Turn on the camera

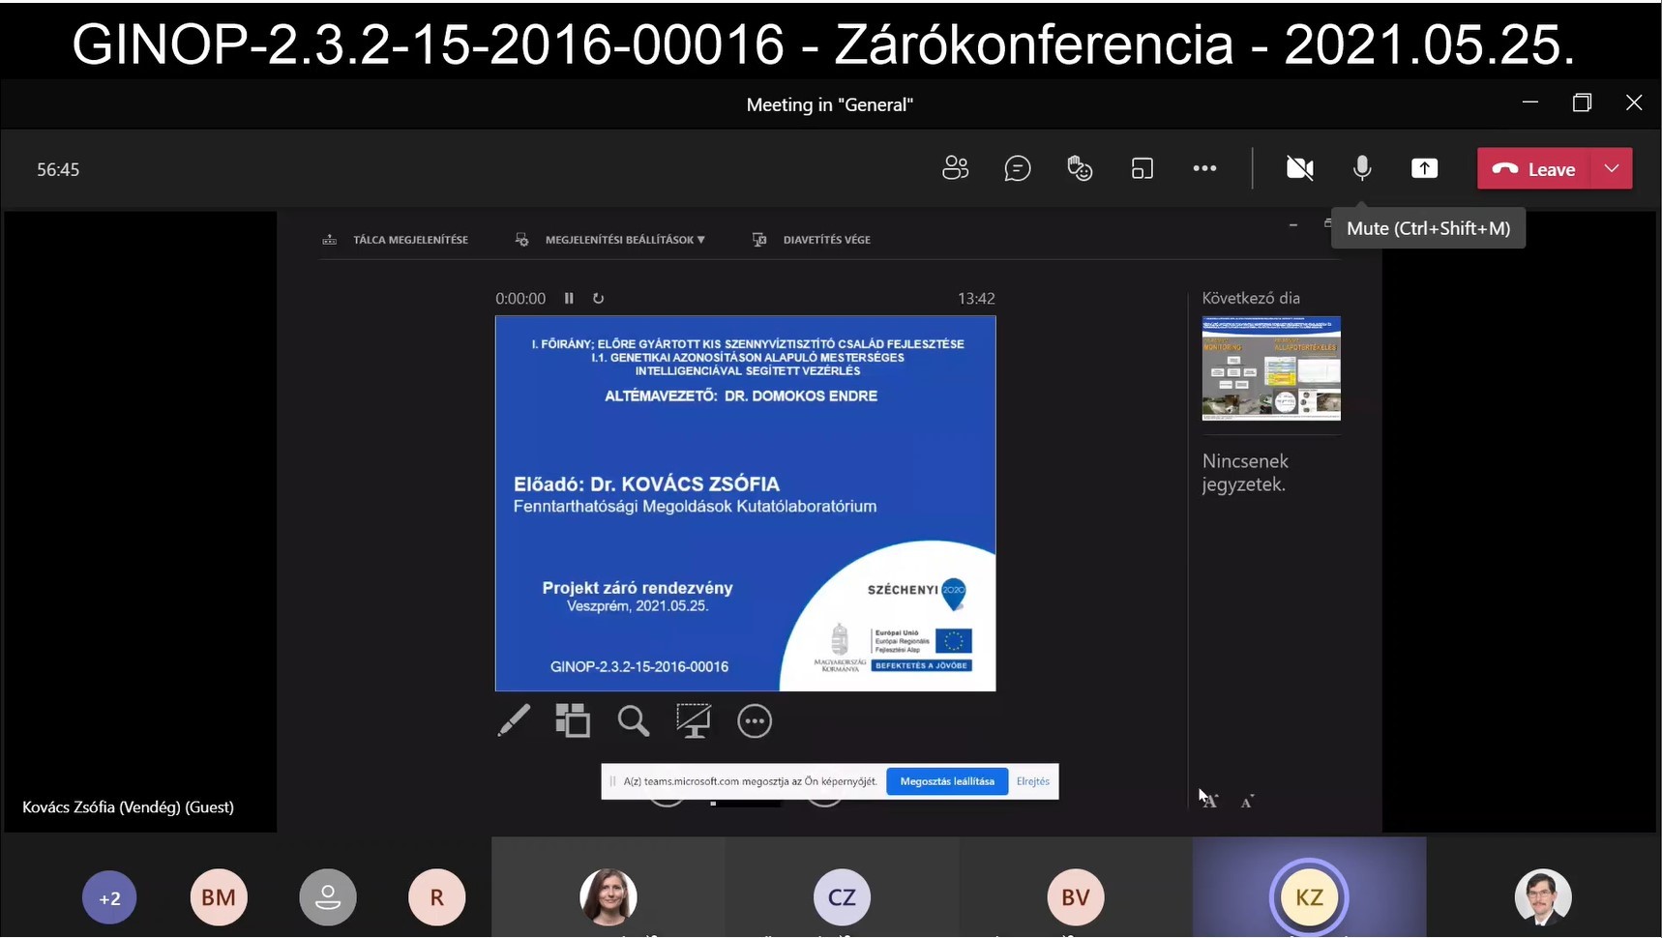[1299, 167]
